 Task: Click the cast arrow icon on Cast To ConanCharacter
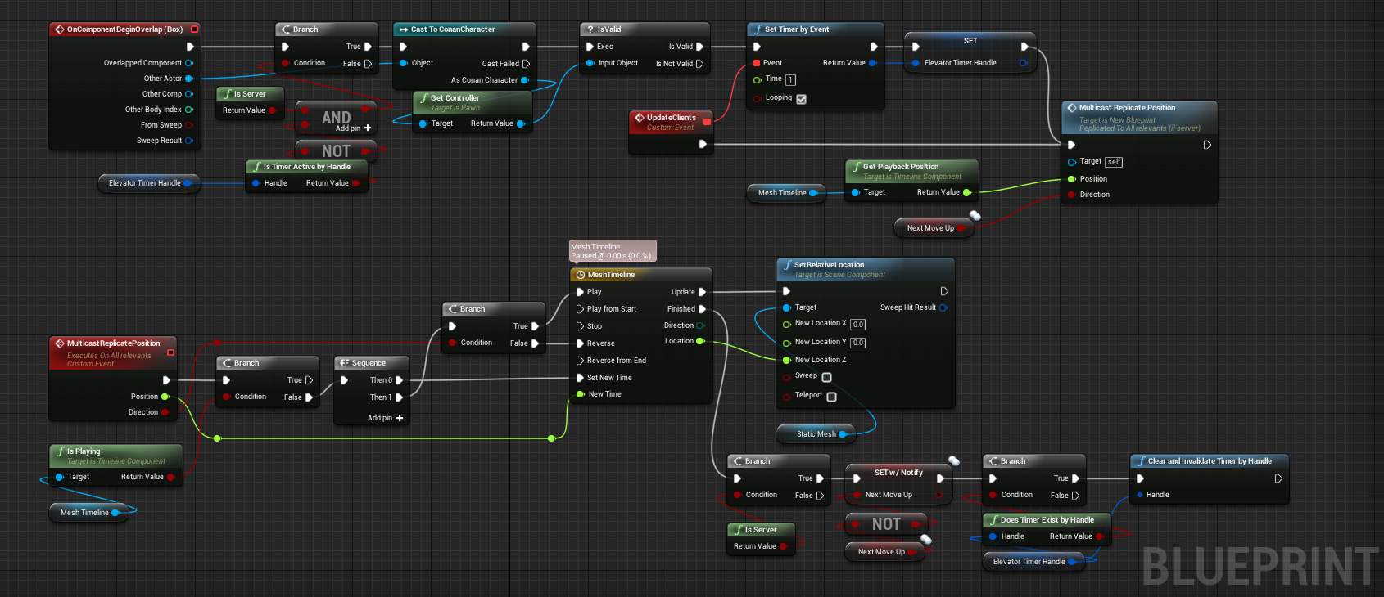[404, 29]
